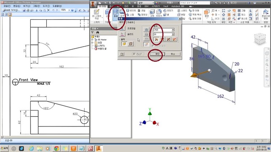Select the Extrude (돌출) tool in the ribbon
Image resolution: width=271 pixels, height=152 pixels.
click(x=115, y=13)
